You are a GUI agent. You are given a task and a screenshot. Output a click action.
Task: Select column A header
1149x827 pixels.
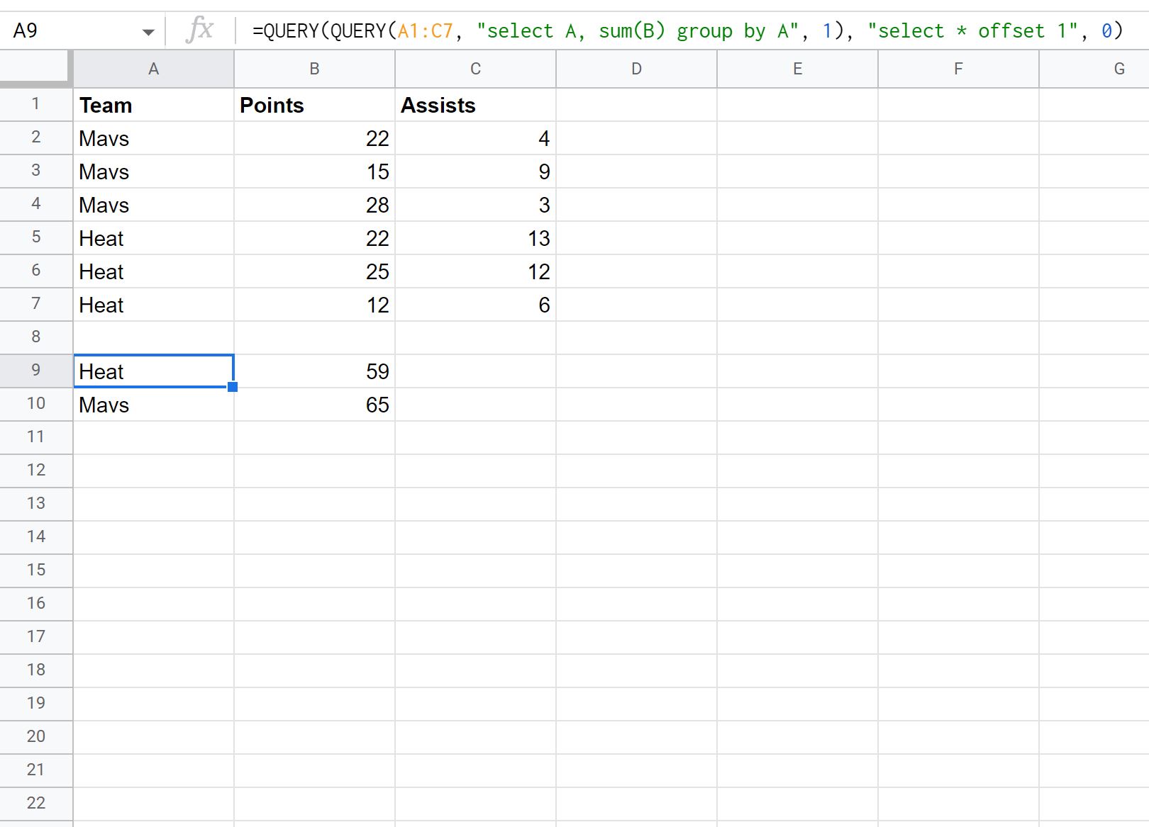click(x=153, y=69)
